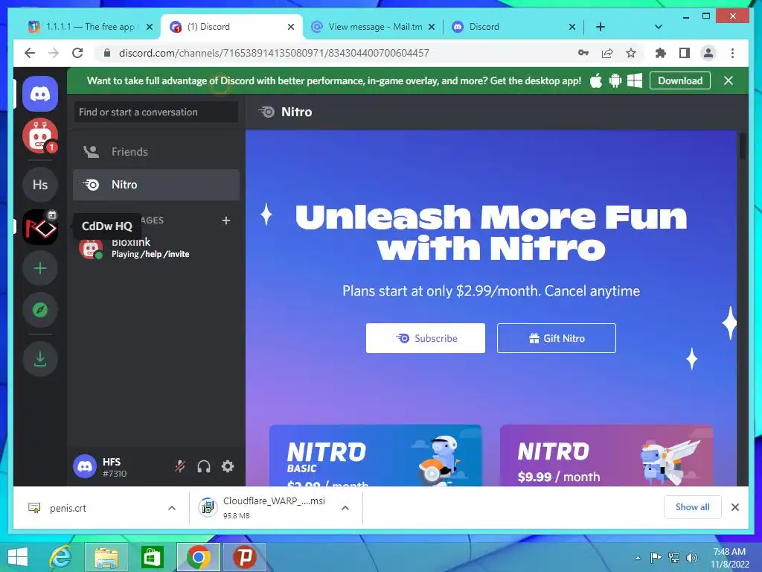Click the Android icon in the banner
762x572 pixels.
pyautogui.click(x=615, y=80)
